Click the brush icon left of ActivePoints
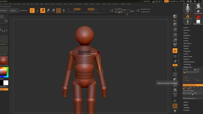203x114 pixels. [x=137, y=10]
